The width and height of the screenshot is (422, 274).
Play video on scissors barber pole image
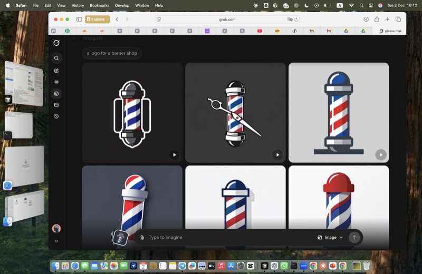(x=277, y=154)
